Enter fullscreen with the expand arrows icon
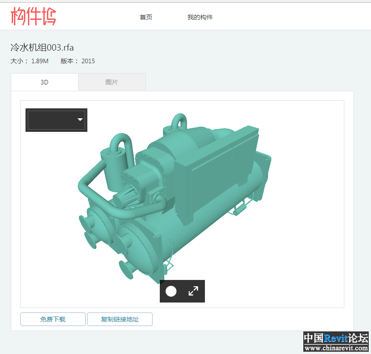The width and height of the screenshot is (371, 354). coord(193,291)
